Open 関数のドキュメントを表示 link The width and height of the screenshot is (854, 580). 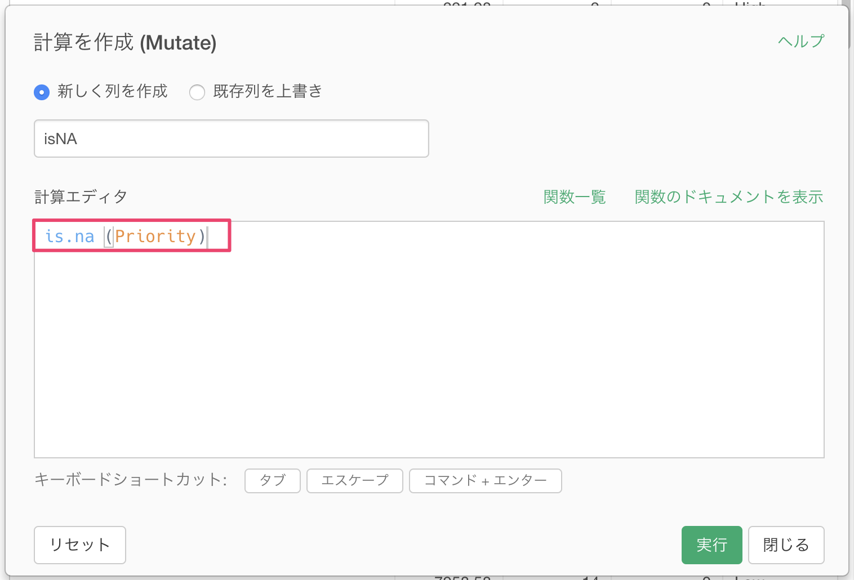[729, 197]
